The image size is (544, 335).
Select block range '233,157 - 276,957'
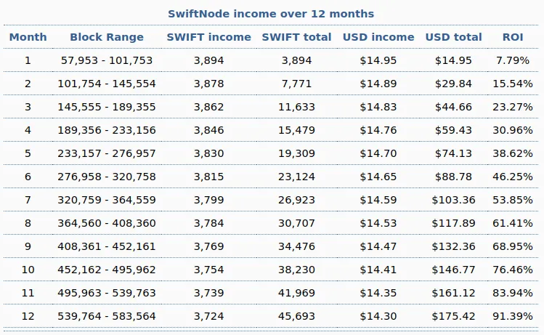107,153
